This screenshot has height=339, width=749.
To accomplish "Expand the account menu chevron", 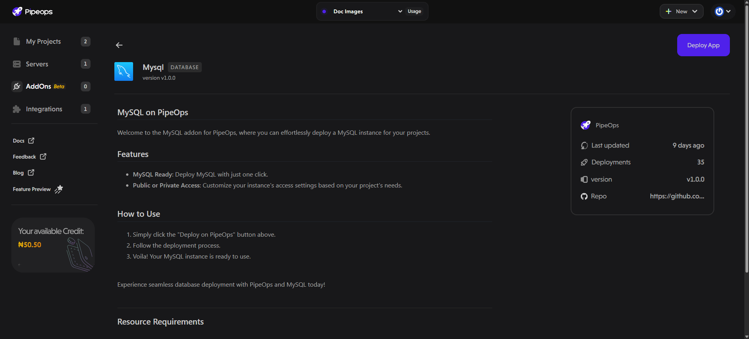I will (728, 11).
